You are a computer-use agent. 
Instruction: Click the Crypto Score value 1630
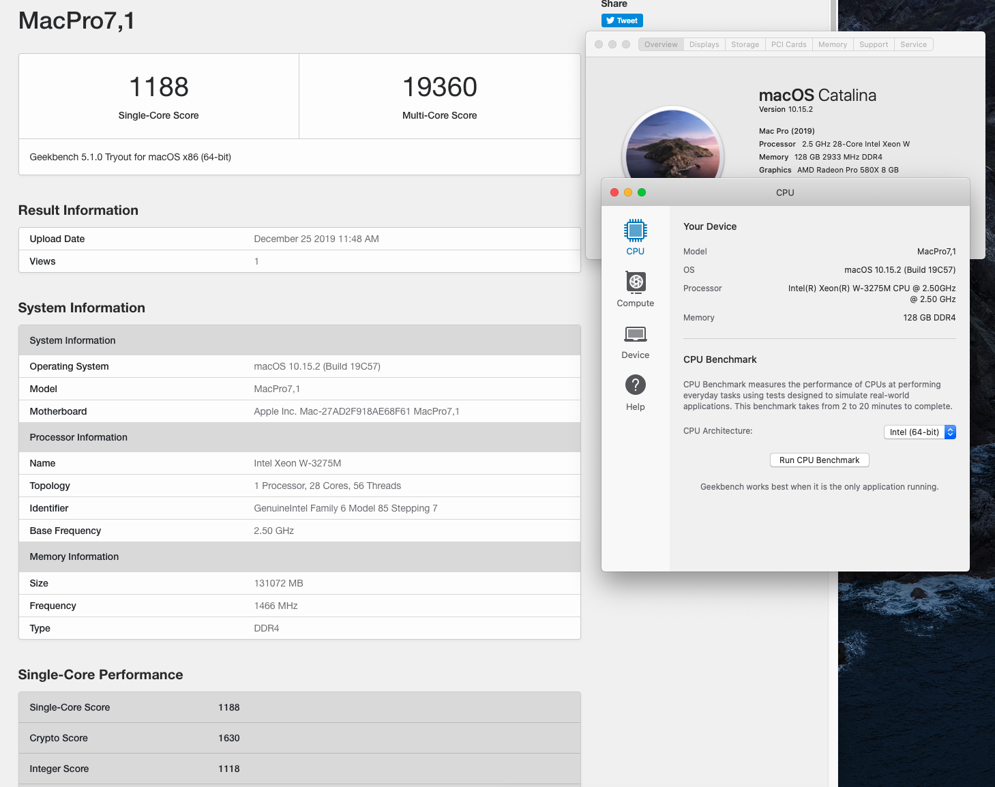click(x=229, y=738)
